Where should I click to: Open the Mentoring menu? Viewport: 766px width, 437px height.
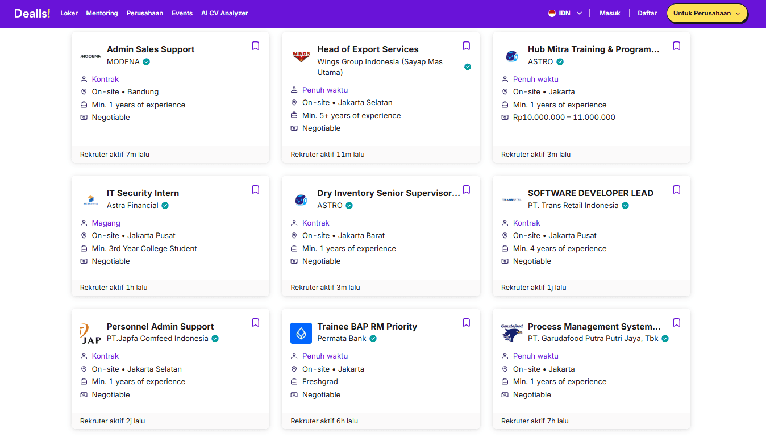(102, 13)
